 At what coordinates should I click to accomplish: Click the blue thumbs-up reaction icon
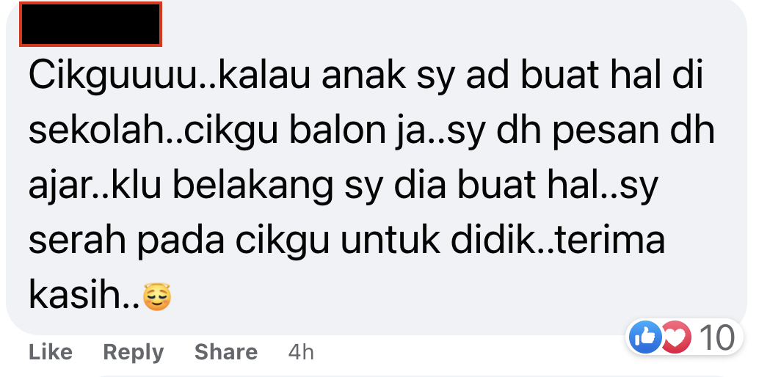[x=645, y=337]
